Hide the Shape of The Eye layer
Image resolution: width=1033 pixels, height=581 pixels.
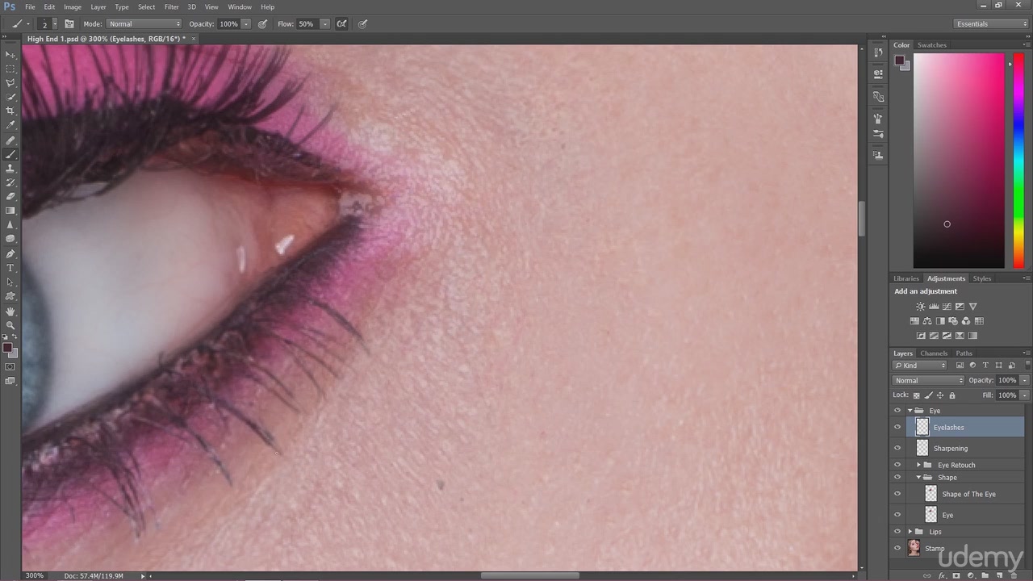click(897, 494)
